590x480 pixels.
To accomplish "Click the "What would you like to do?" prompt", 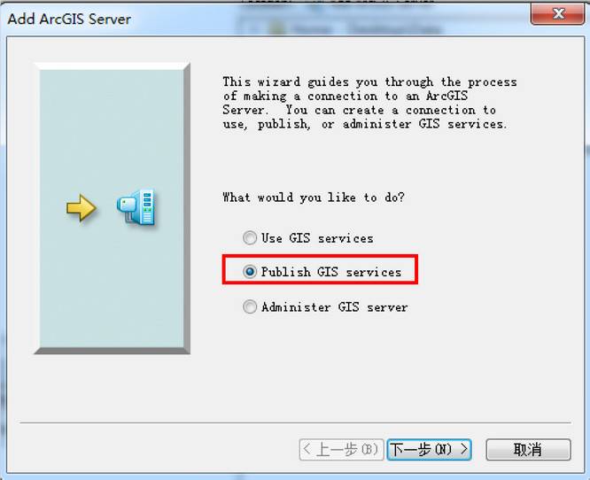I will (314, 197).
